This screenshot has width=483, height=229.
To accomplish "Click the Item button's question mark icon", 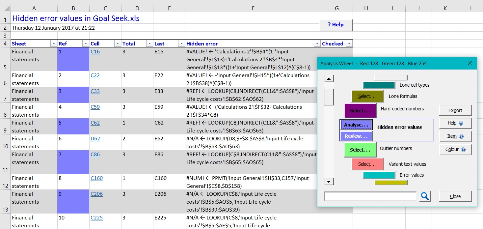I will pos(461,136).
